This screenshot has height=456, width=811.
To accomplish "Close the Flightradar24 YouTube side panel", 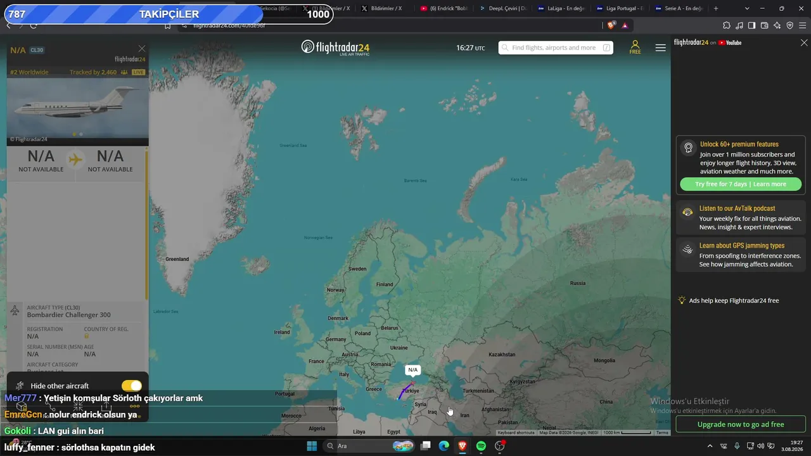I will 804,42.
